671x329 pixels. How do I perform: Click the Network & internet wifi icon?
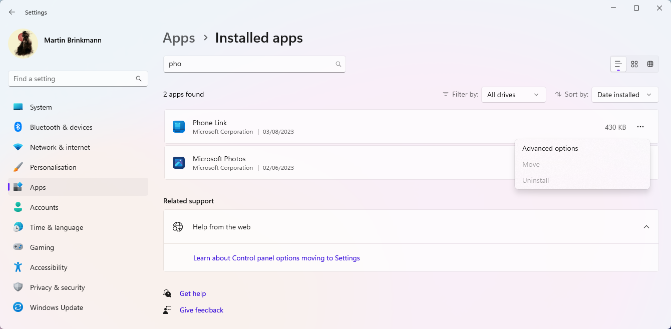18,147
